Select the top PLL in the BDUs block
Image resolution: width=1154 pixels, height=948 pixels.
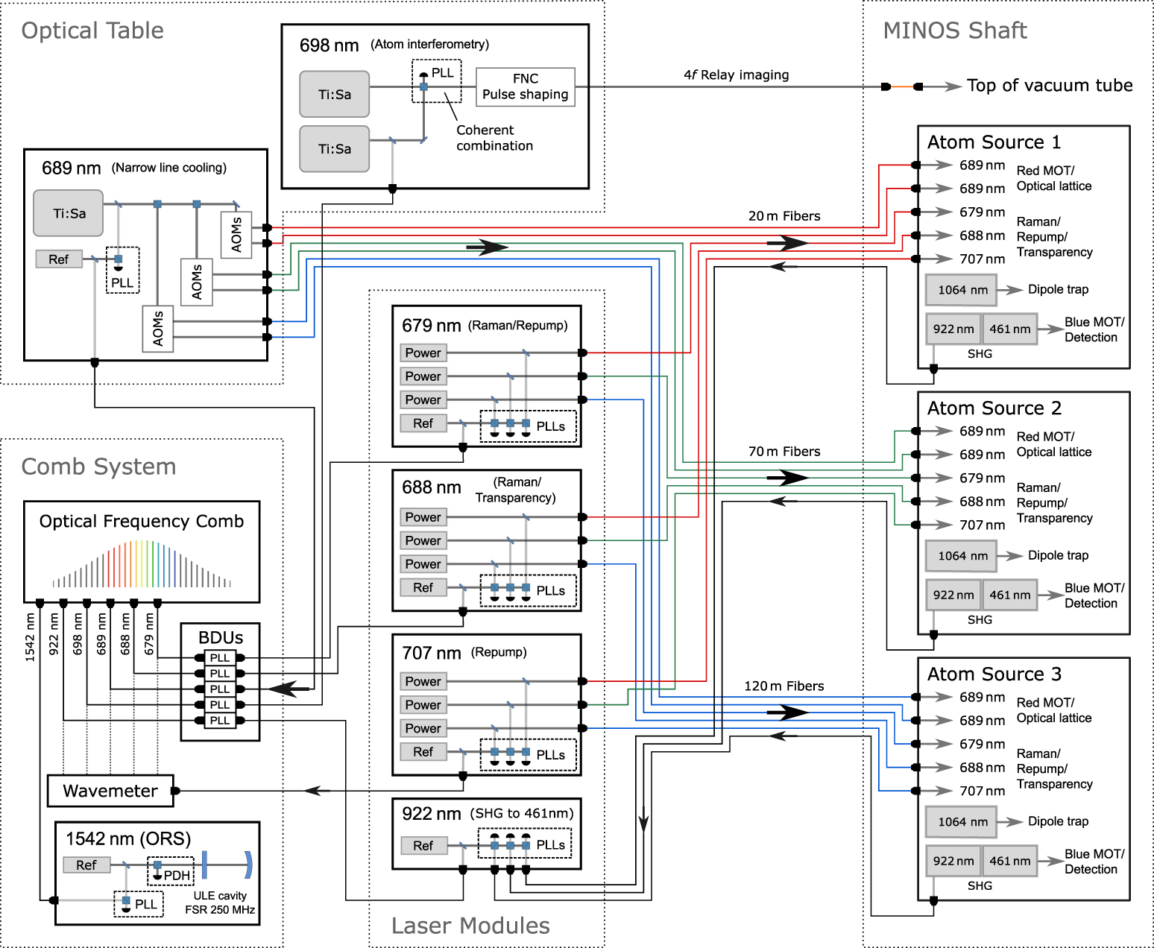[220, 658]
